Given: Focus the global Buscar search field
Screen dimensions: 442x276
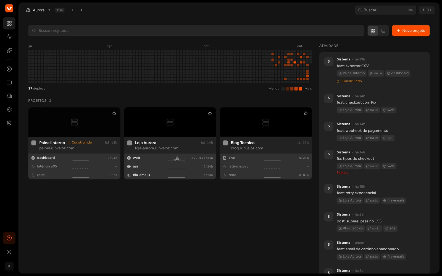Looking at the screenshot, I should click(x=385, y=10).
